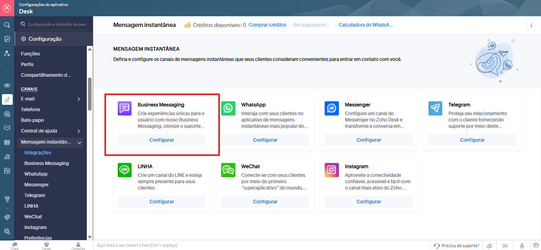Click the Instagram camera icon
Viewport: 541px width, 250px height.
coord(331,170)
